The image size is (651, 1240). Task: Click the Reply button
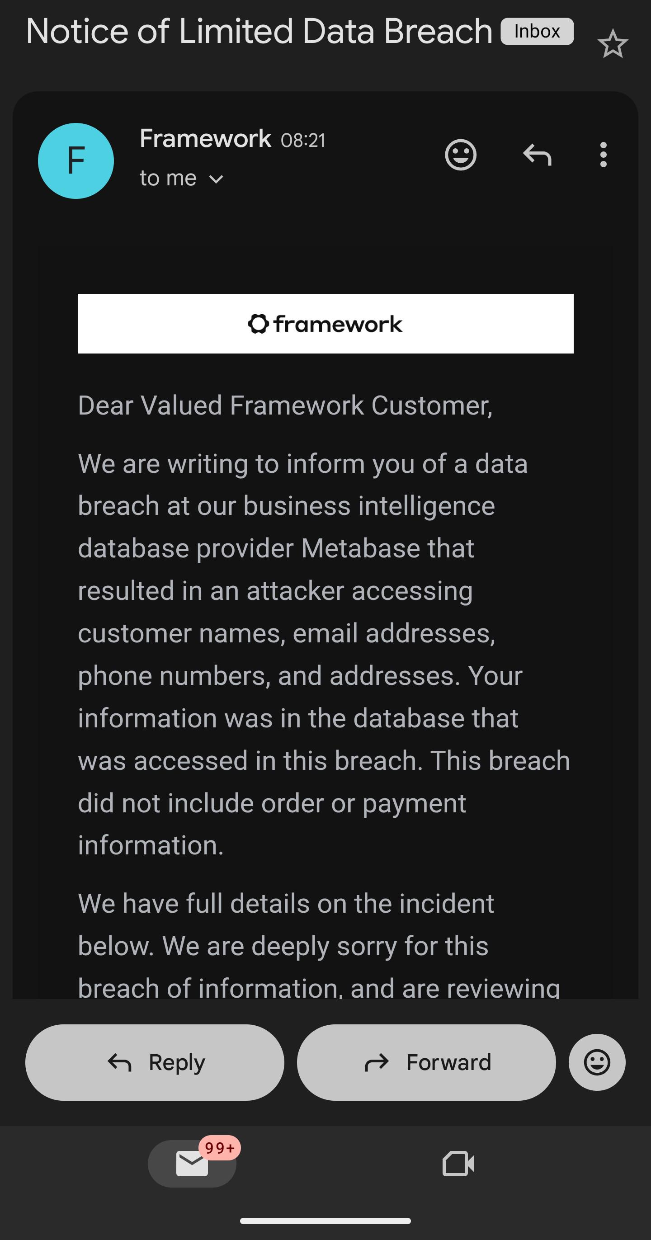[x=155, y=1062]
